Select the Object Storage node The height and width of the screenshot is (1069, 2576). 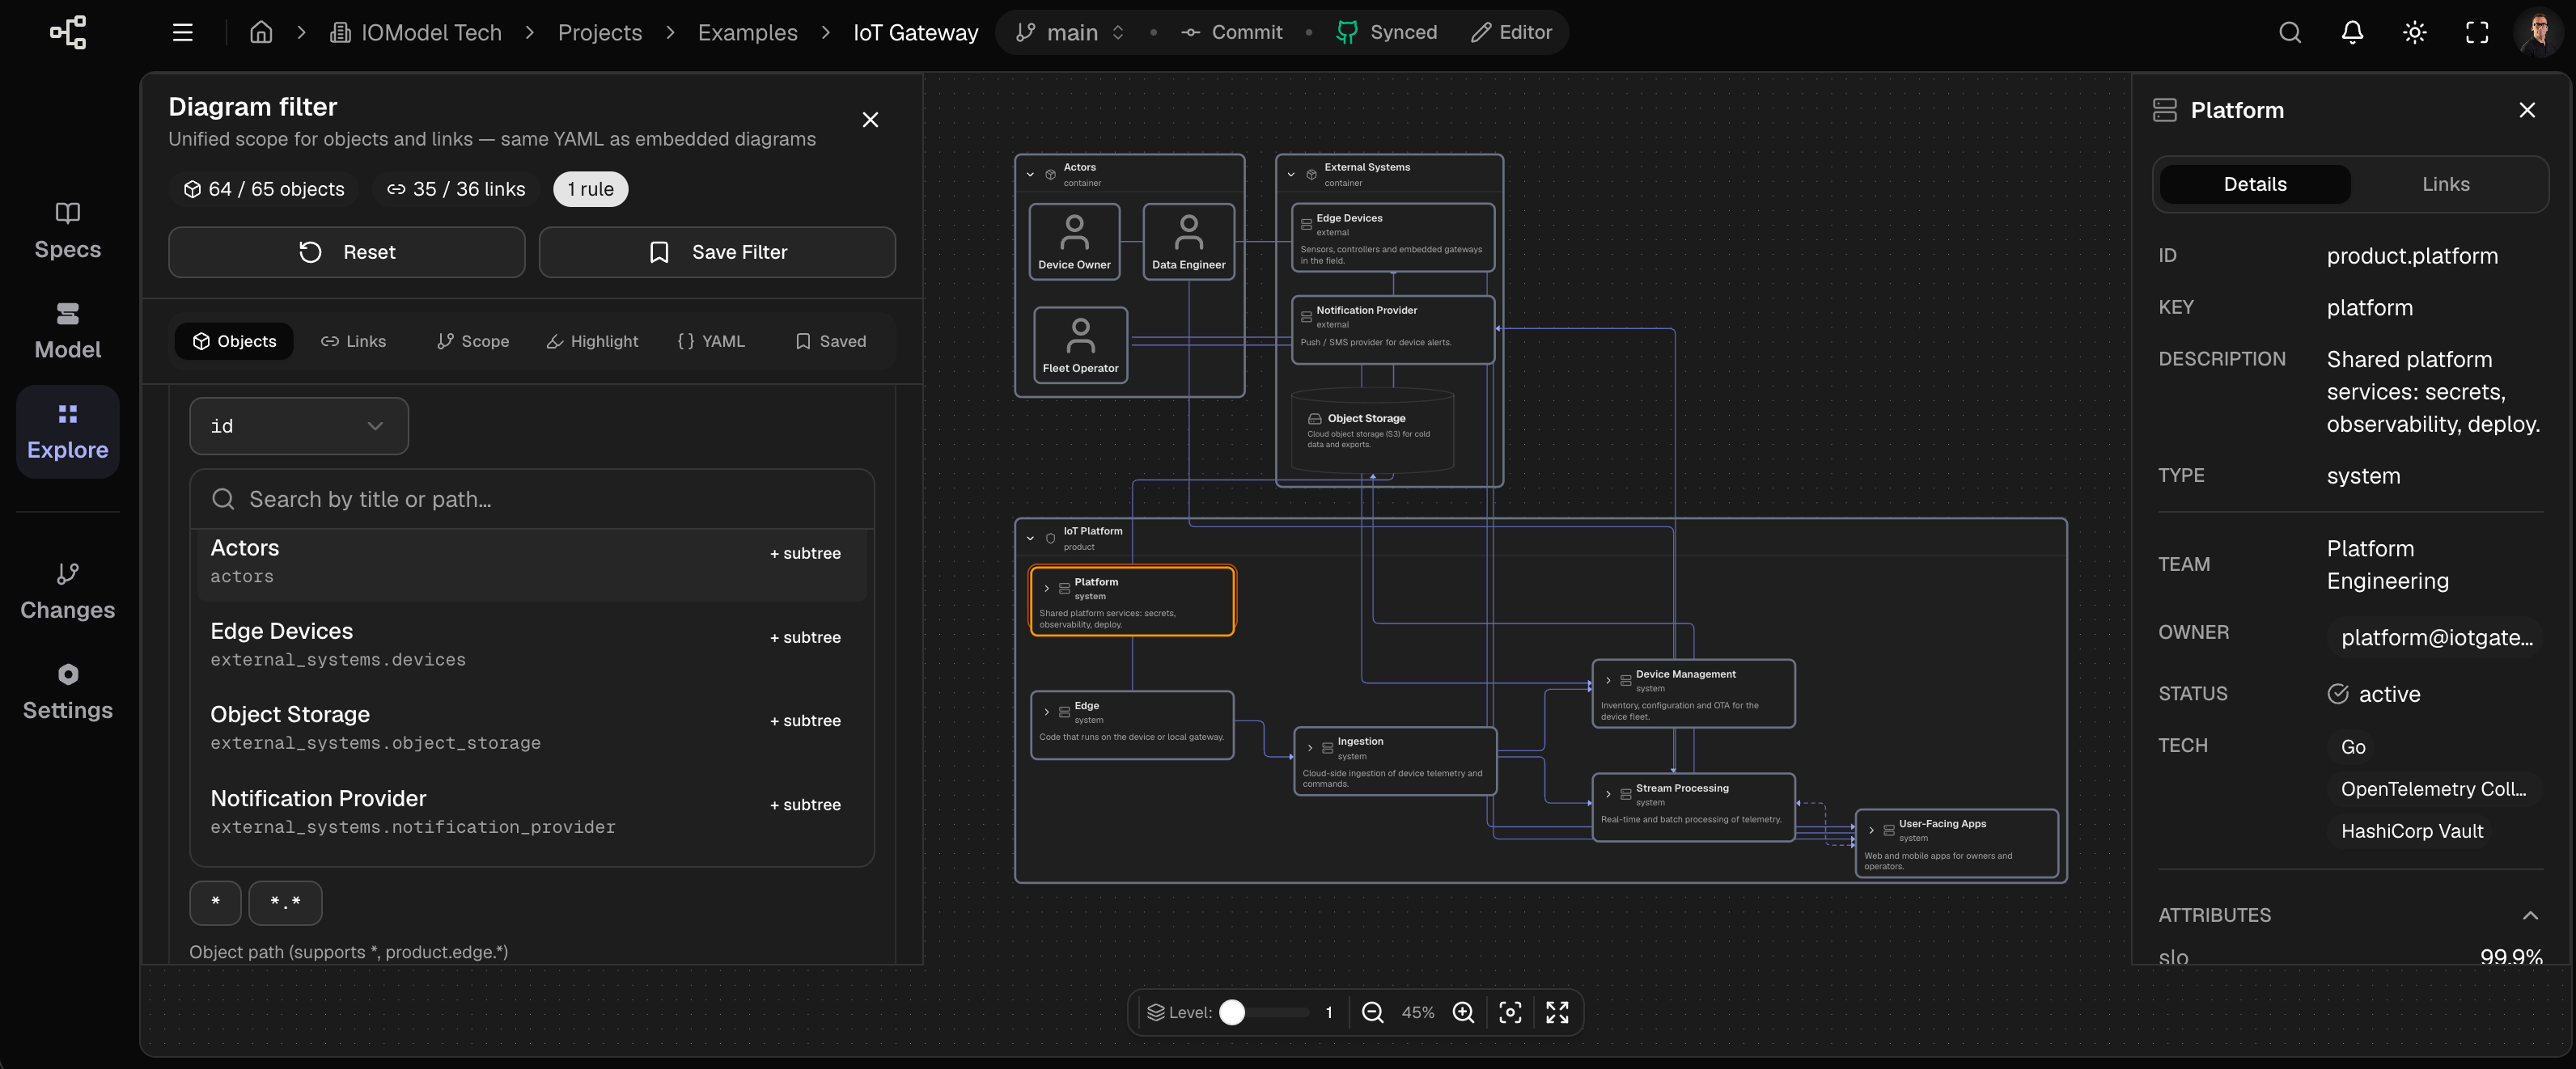pyautogui.click(x=1372, y=431)
